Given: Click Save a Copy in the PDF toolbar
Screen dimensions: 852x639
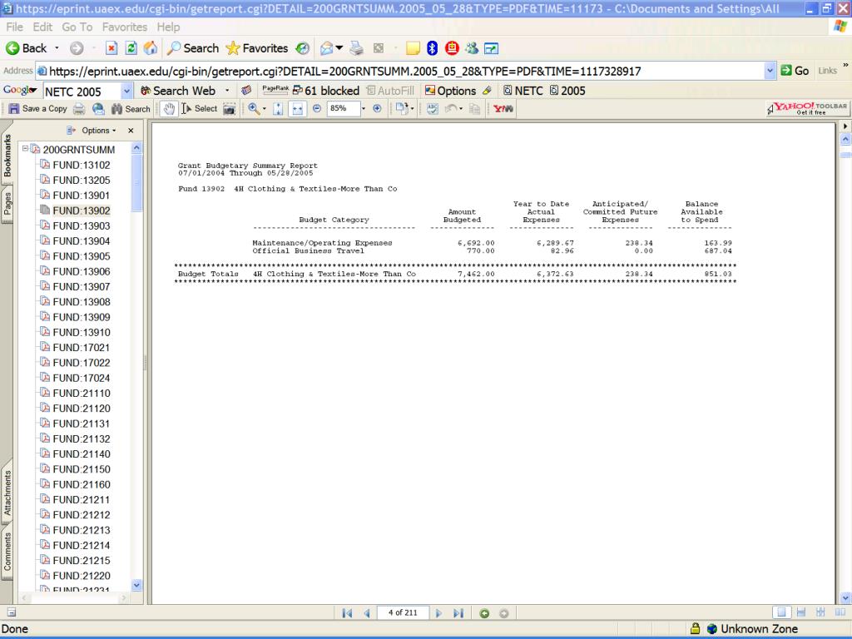Looking at the screenshot, I should (x=38, y=109).
